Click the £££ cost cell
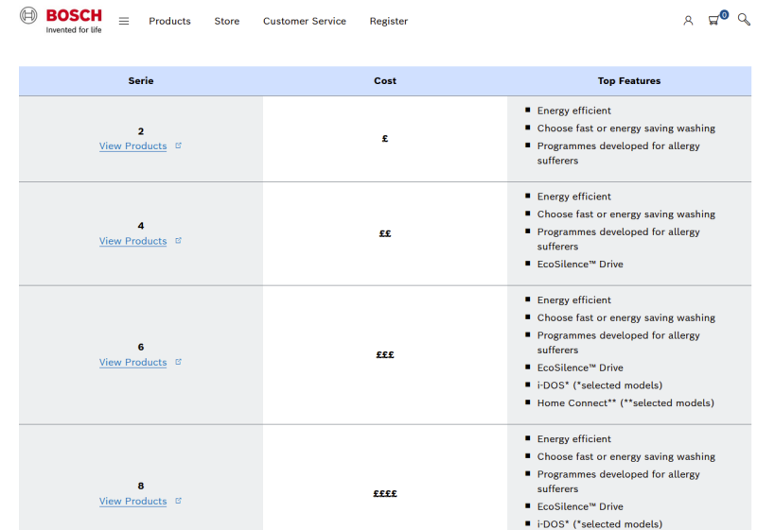 (x=385, y=355)
